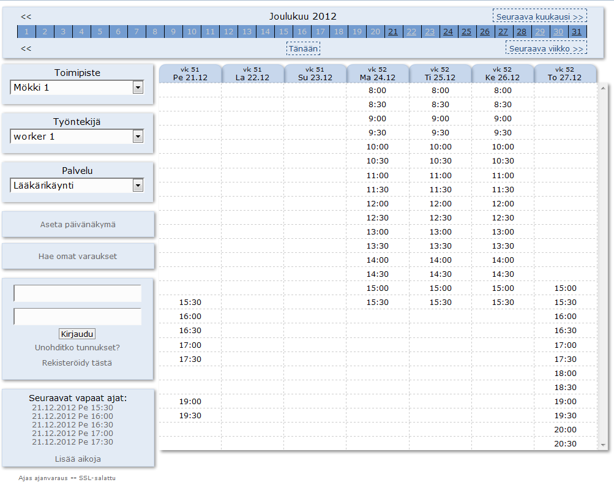The image size is (614, 485).
Task: Click the Aseta päivänäkymä button
Action: (78, 225)
